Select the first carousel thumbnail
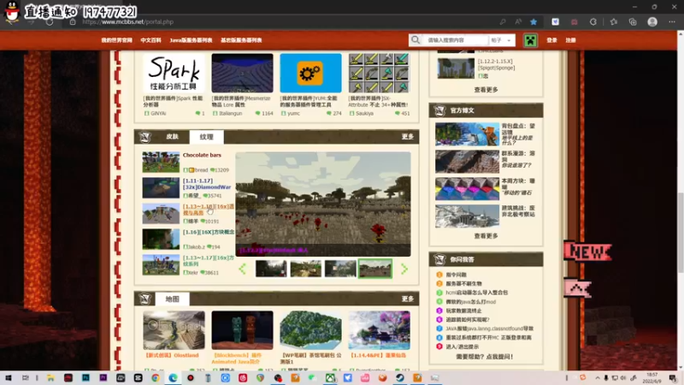This screenshot has width=684, height=385. 271,269
